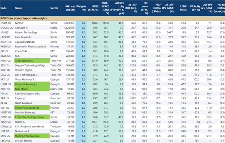
Task: Click the Vertiv Holdings A name
Action: point(25,80)
